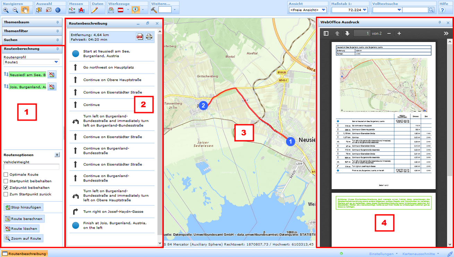Screen dimensions: 454x257
Task: Open the Routenprofil dropdown
Action: point(57,62)
